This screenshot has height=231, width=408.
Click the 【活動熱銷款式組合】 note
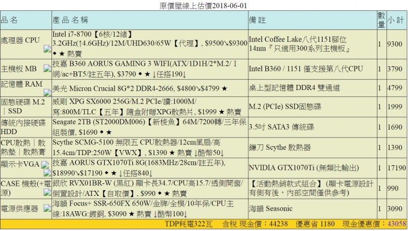[x=311, y=189]
